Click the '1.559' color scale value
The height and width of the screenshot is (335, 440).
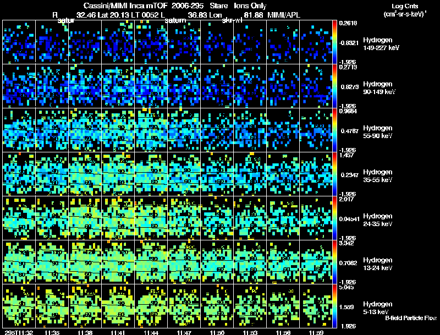[x=346, y=307]
